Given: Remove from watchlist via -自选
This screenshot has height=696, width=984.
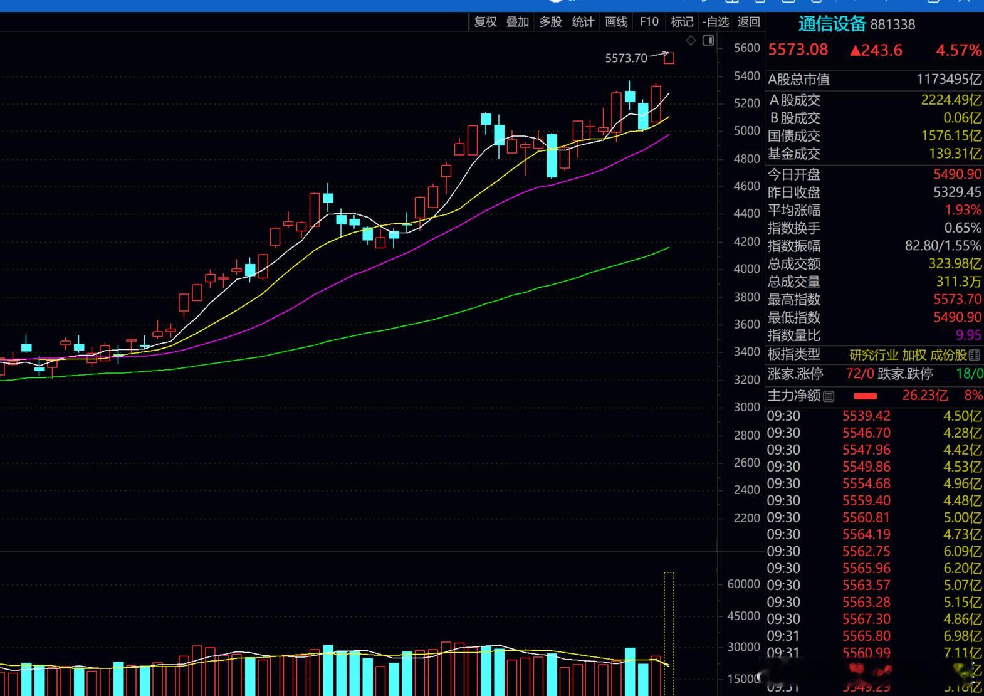Looking at the screenshot, I should point(715,22).
